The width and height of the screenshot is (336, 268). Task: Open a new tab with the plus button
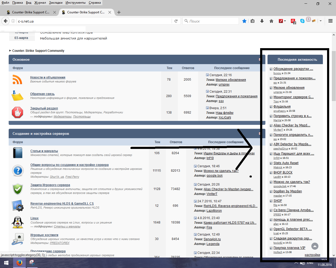tap(119, 12)
